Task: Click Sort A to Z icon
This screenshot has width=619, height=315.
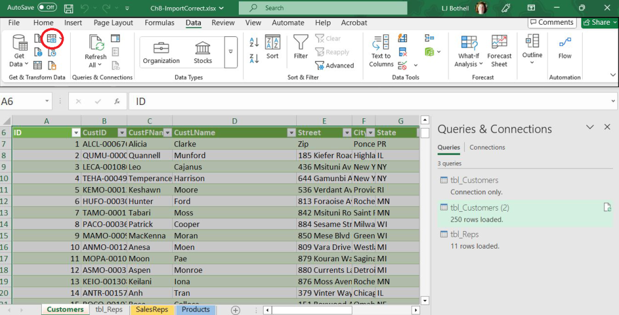Action: point(254,42)
